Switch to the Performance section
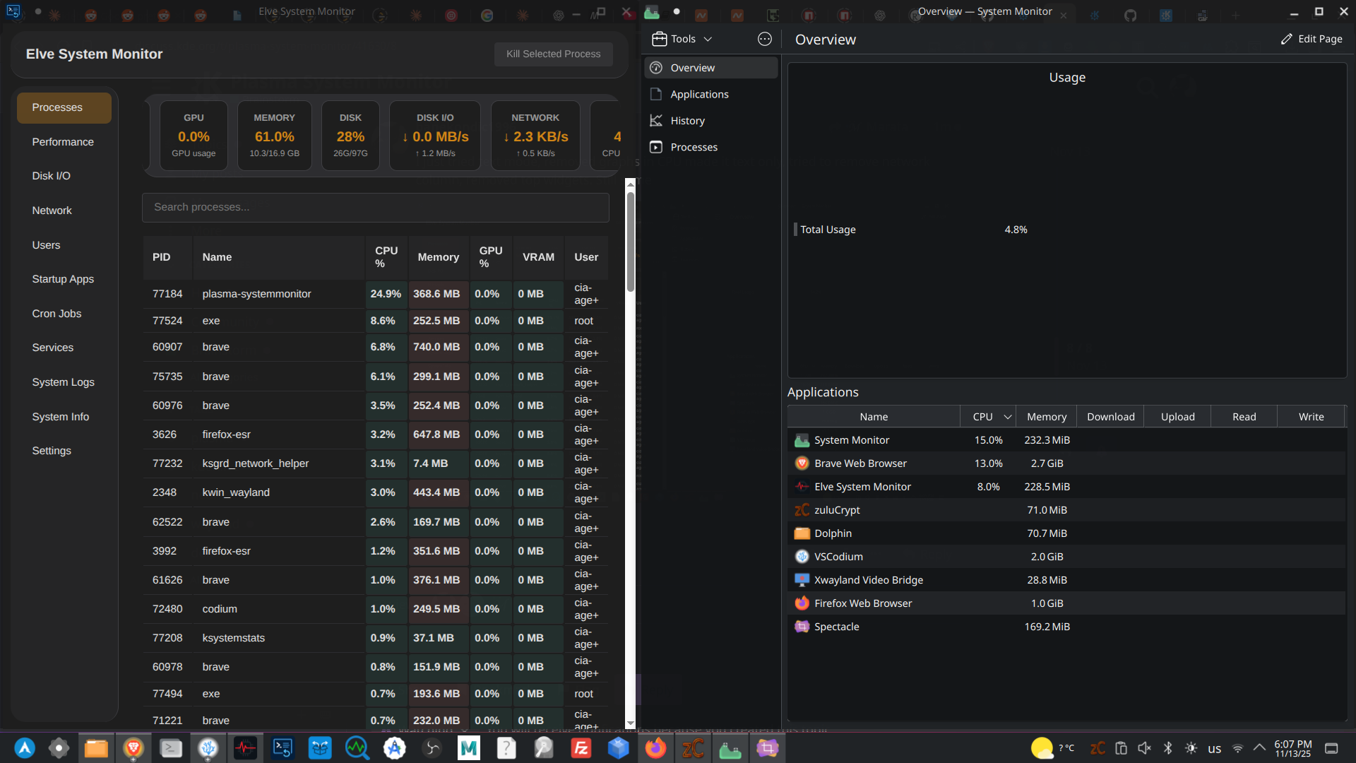Image resolution: width=1356 pixels, height=763 pixels. [x=63, y=142]
